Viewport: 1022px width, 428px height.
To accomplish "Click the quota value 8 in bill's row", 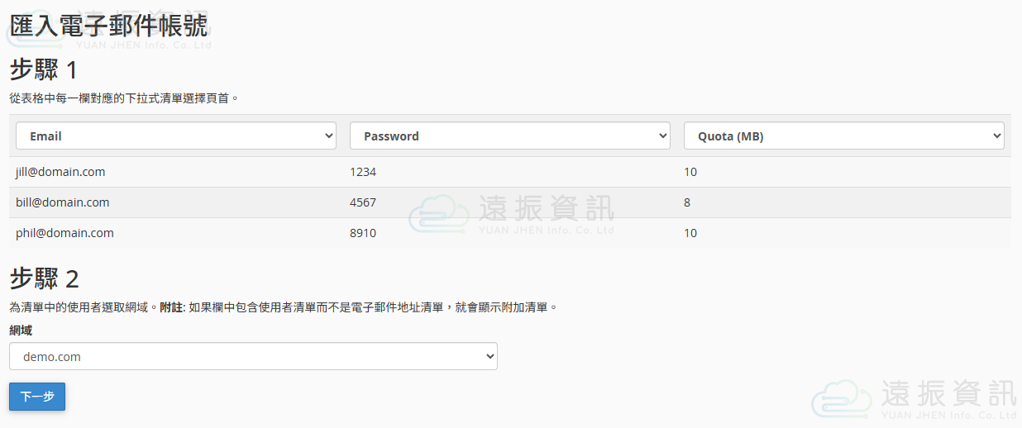I will coord(687,202).
